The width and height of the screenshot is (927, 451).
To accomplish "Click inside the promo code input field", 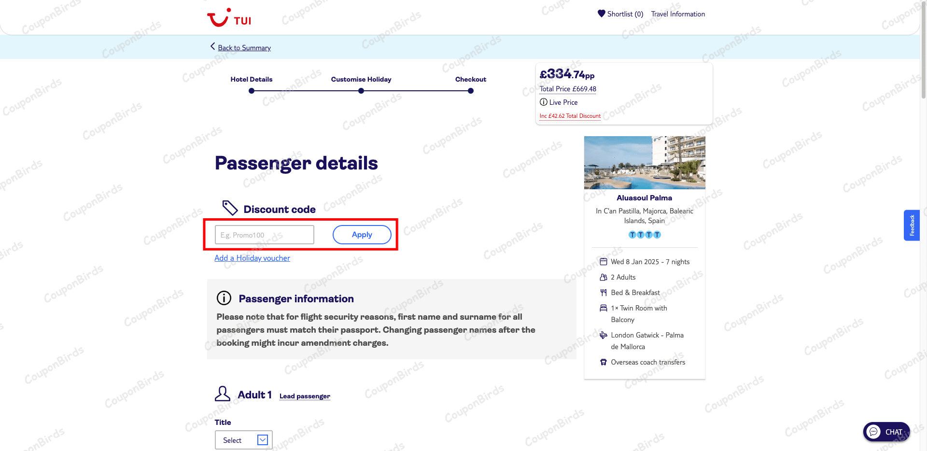I will click(x=264, y=234).
